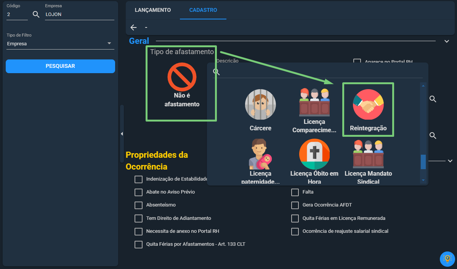Enable Necessita de anexo no Portal RH

pos(138,231)
